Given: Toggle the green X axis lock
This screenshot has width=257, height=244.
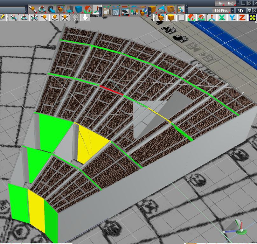Looking at the screenshot, I should [x=222, y=17].
